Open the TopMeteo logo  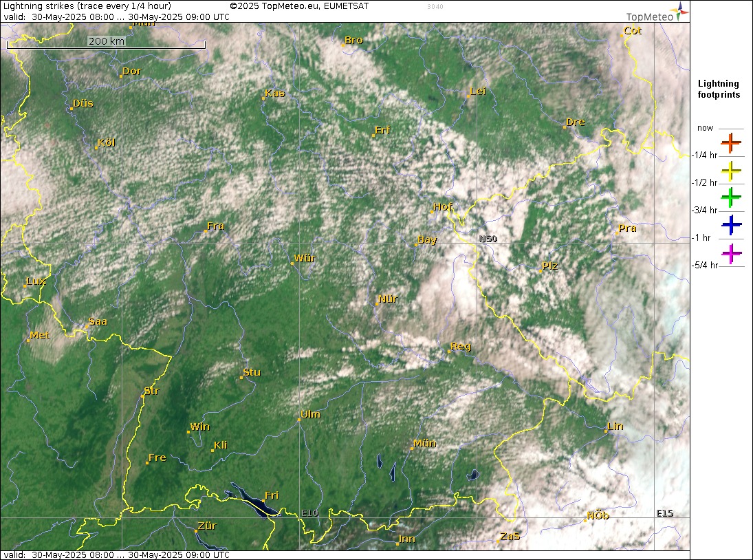[657, 12]
